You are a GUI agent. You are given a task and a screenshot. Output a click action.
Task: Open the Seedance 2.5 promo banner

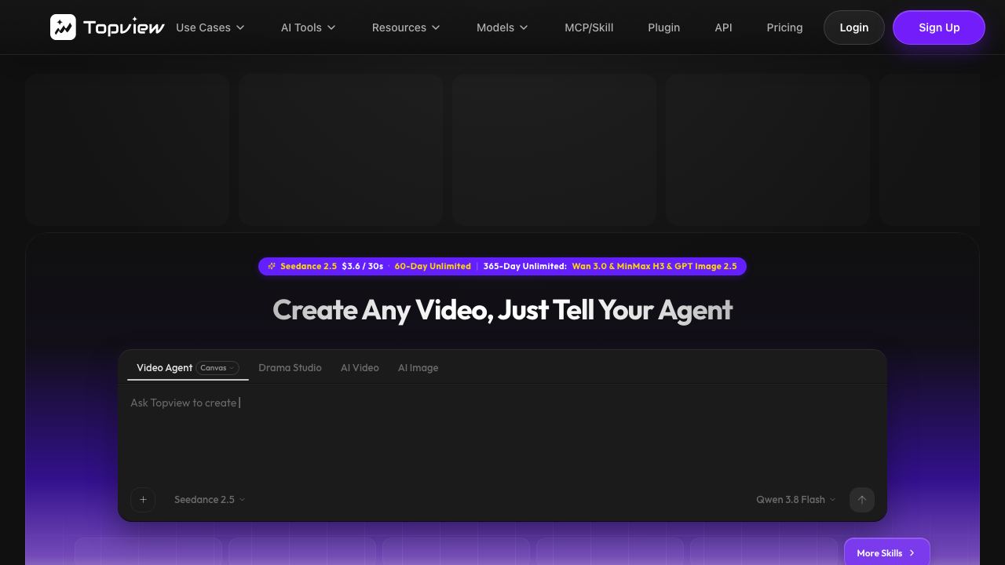(x=502, y=266)
